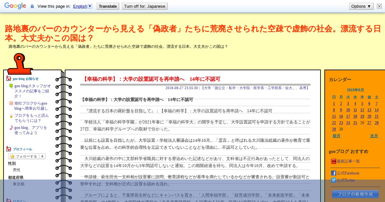Select the カレンダー sidebar heading
The width and height of the screenshot is (385, 202).
(340, 80)
